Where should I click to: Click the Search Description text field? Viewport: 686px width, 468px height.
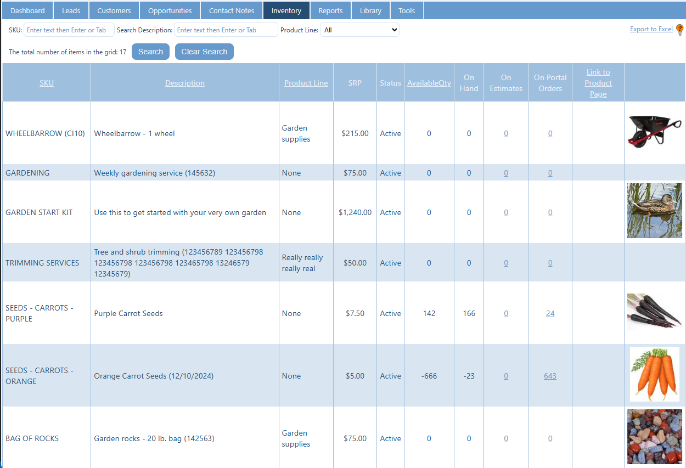[x=226, y=30]
